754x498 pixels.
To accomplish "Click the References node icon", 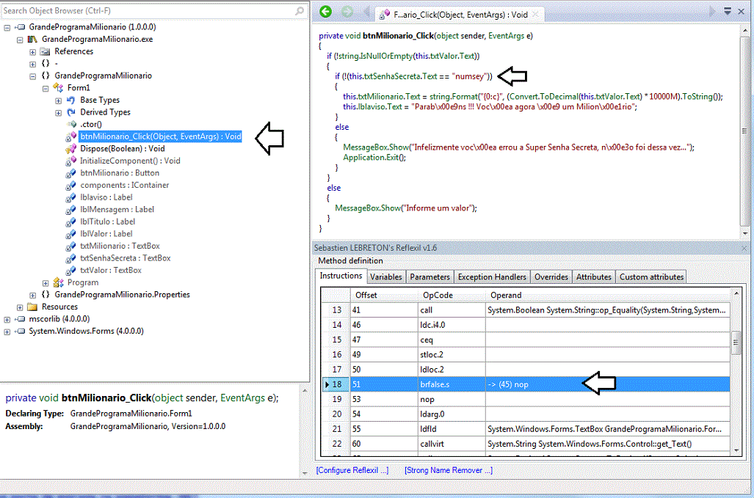I will [46, 51].
